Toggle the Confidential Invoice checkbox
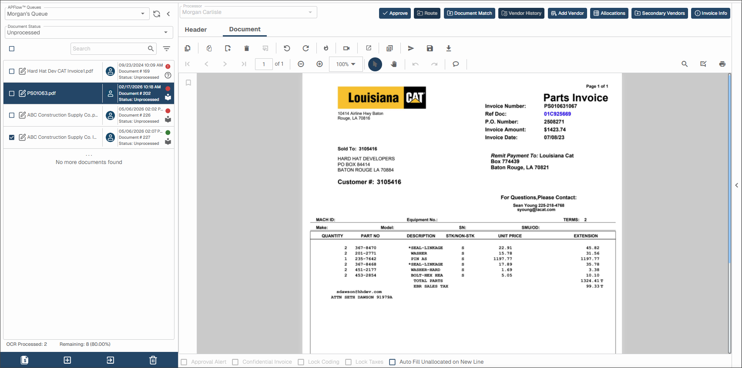 [x=235, y=362]
